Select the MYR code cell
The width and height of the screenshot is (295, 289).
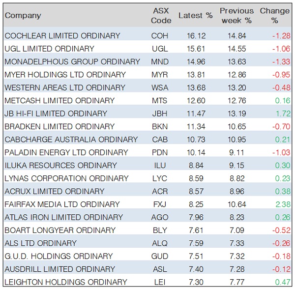click(x=160, y=75)
